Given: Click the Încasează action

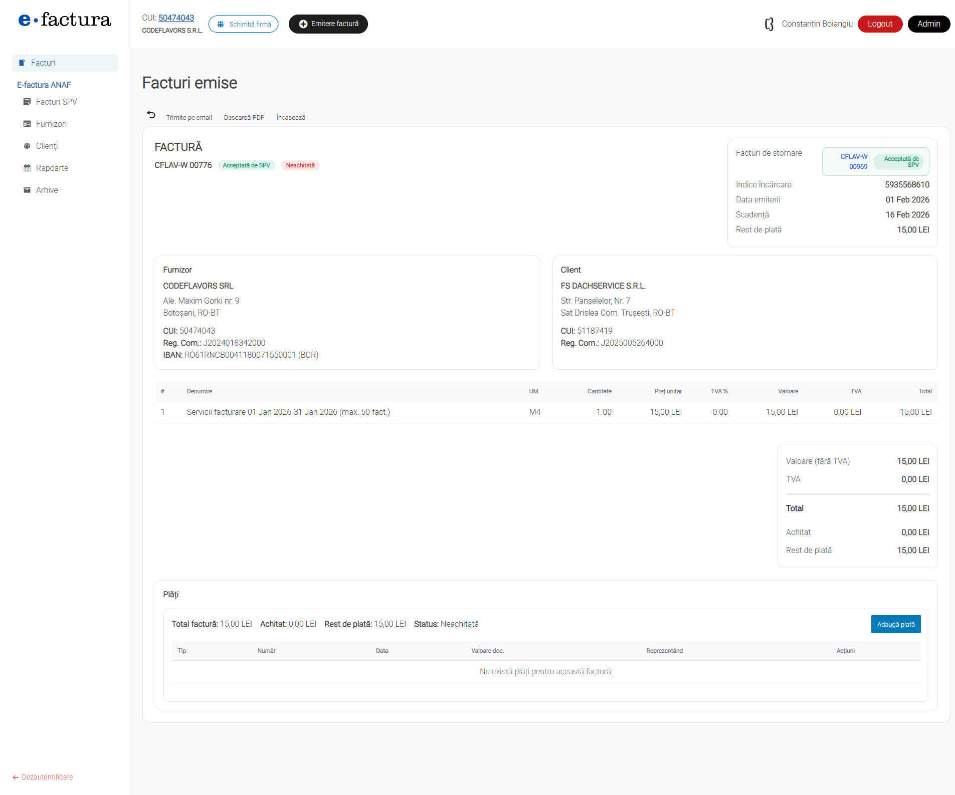Looking at the screenshot, I should tap(290, 118).
